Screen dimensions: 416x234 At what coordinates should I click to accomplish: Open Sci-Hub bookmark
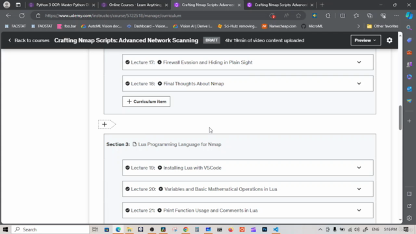237,26
